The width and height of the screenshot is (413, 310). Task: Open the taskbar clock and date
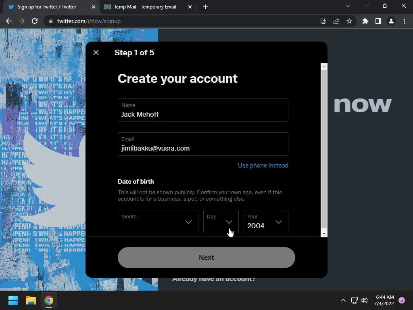[x=384, y=300]
